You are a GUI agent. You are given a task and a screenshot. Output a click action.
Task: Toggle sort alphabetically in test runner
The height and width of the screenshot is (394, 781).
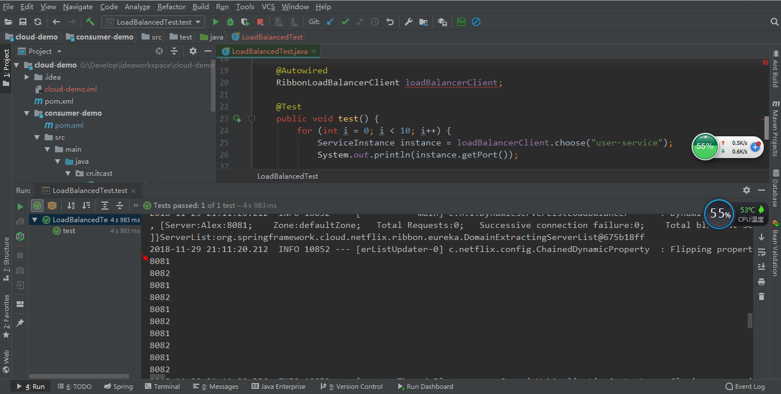tap(71, 206)
